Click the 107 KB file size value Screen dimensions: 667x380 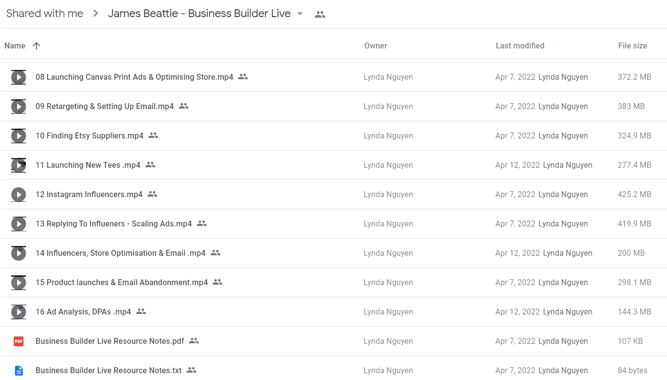[x=630, y=341]
